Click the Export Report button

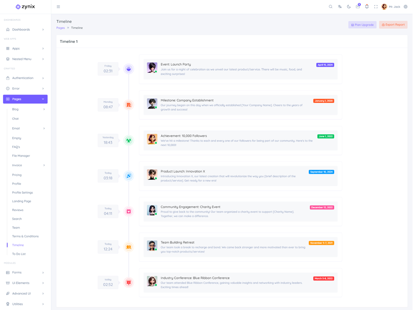393,25
